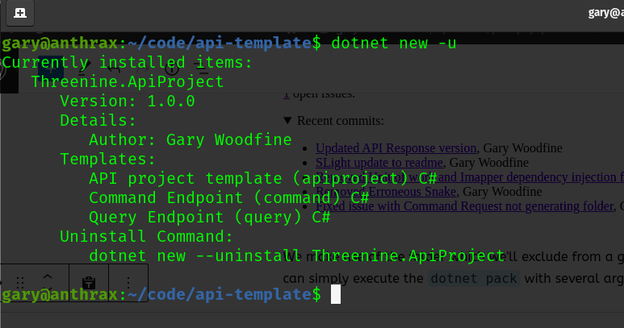
Task: Open the 'Removed Erroneous Snake' commit link
Action: (386, 191)
